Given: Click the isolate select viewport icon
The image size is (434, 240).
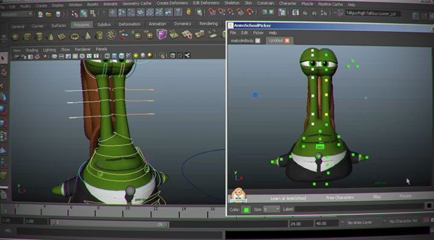Looking at the screenshot, I should click(162, 55).
